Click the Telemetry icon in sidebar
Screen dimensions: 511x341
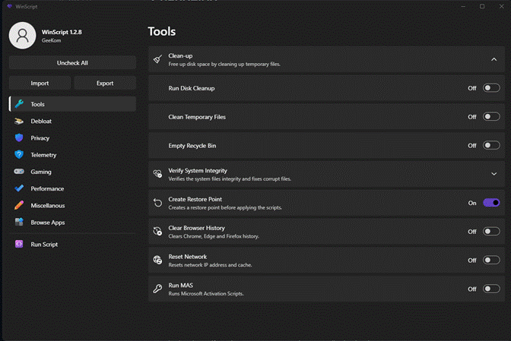point(19,155)
